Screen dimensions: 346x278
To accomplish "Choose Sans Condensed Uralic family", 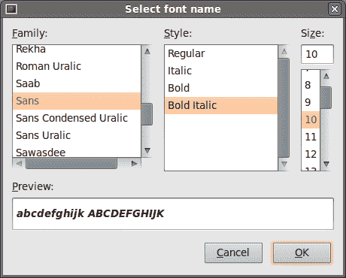I will [x=77, y=118].
